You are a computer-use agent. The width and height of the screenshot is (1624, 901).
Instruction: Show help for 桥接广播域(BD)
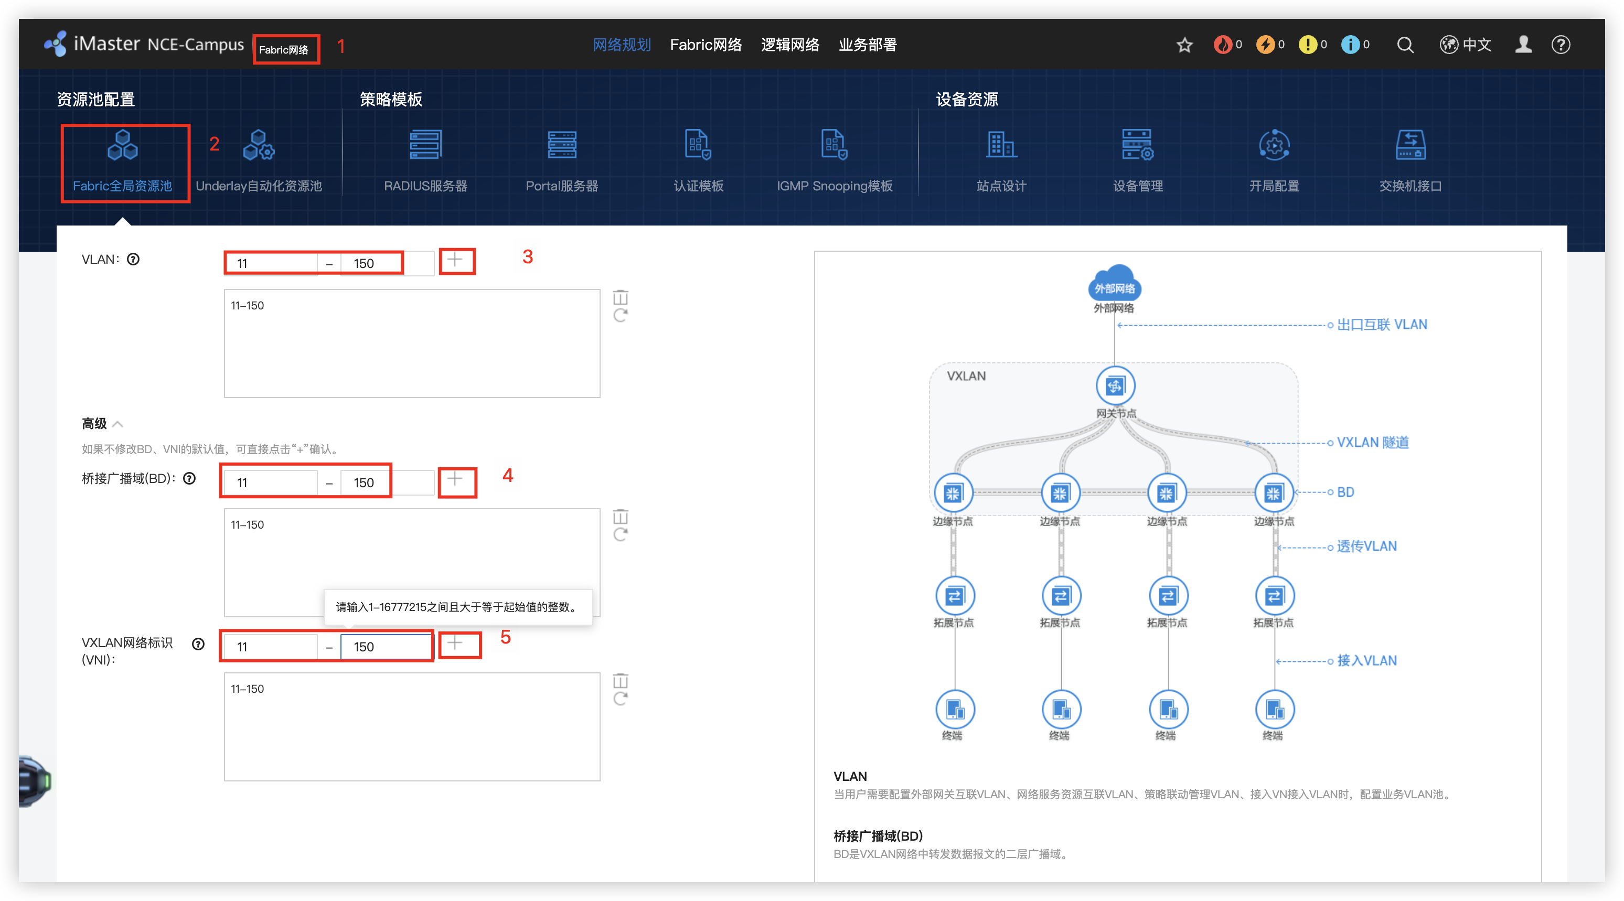tap(189, 478)
